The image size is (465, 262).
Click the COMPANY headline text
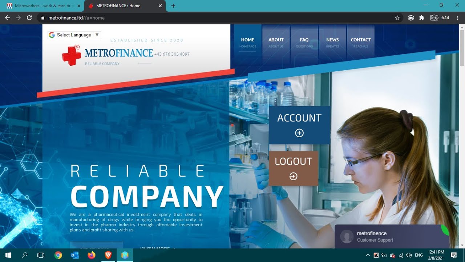(x=147, y=197)
